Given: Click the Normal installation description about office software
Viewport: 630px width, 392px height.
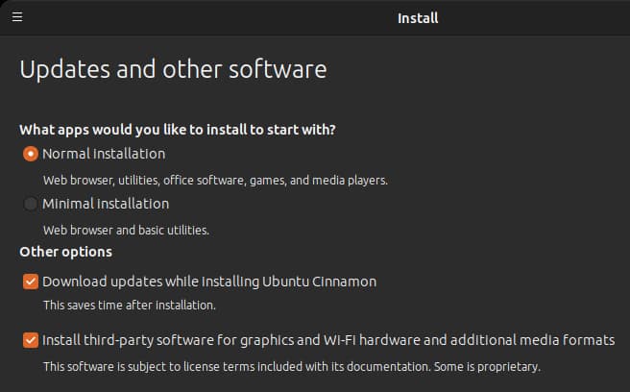Looking at the screenshot, I should (215, 181).
